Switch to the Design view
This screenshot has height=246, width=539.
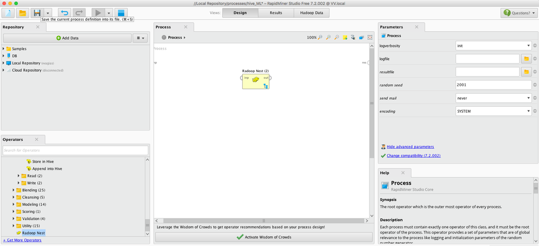(x=240, y=13)
